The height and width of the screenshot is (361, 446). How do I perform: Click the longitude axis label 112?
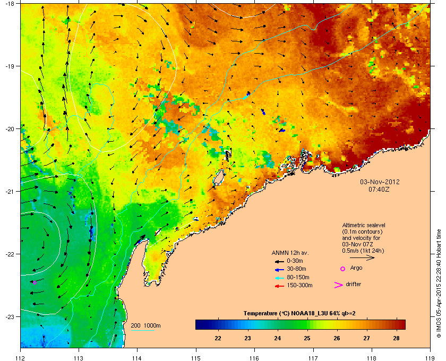[20, 358]
